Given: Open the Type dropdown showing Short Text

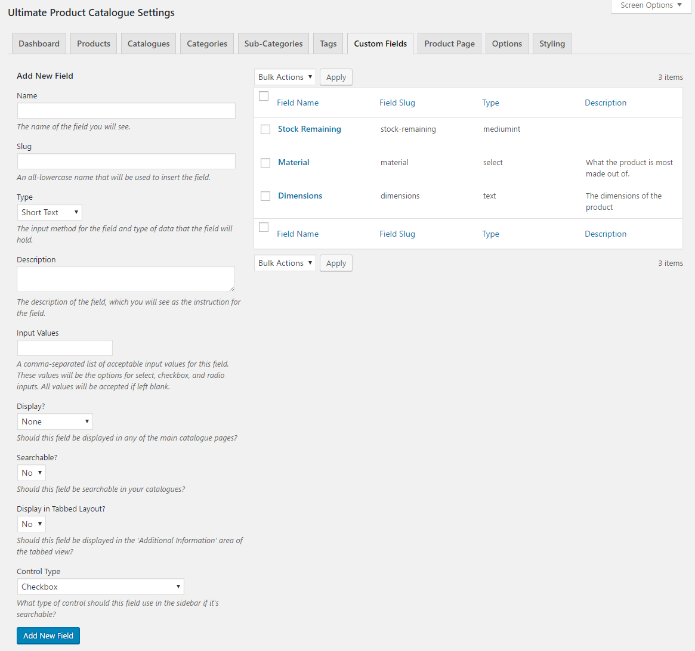Looking at the screenshot, I should coord(50,212).
